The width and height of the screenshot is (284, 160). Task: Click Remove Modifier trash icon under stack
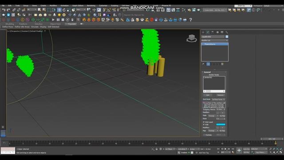click(x=222, y=64)
